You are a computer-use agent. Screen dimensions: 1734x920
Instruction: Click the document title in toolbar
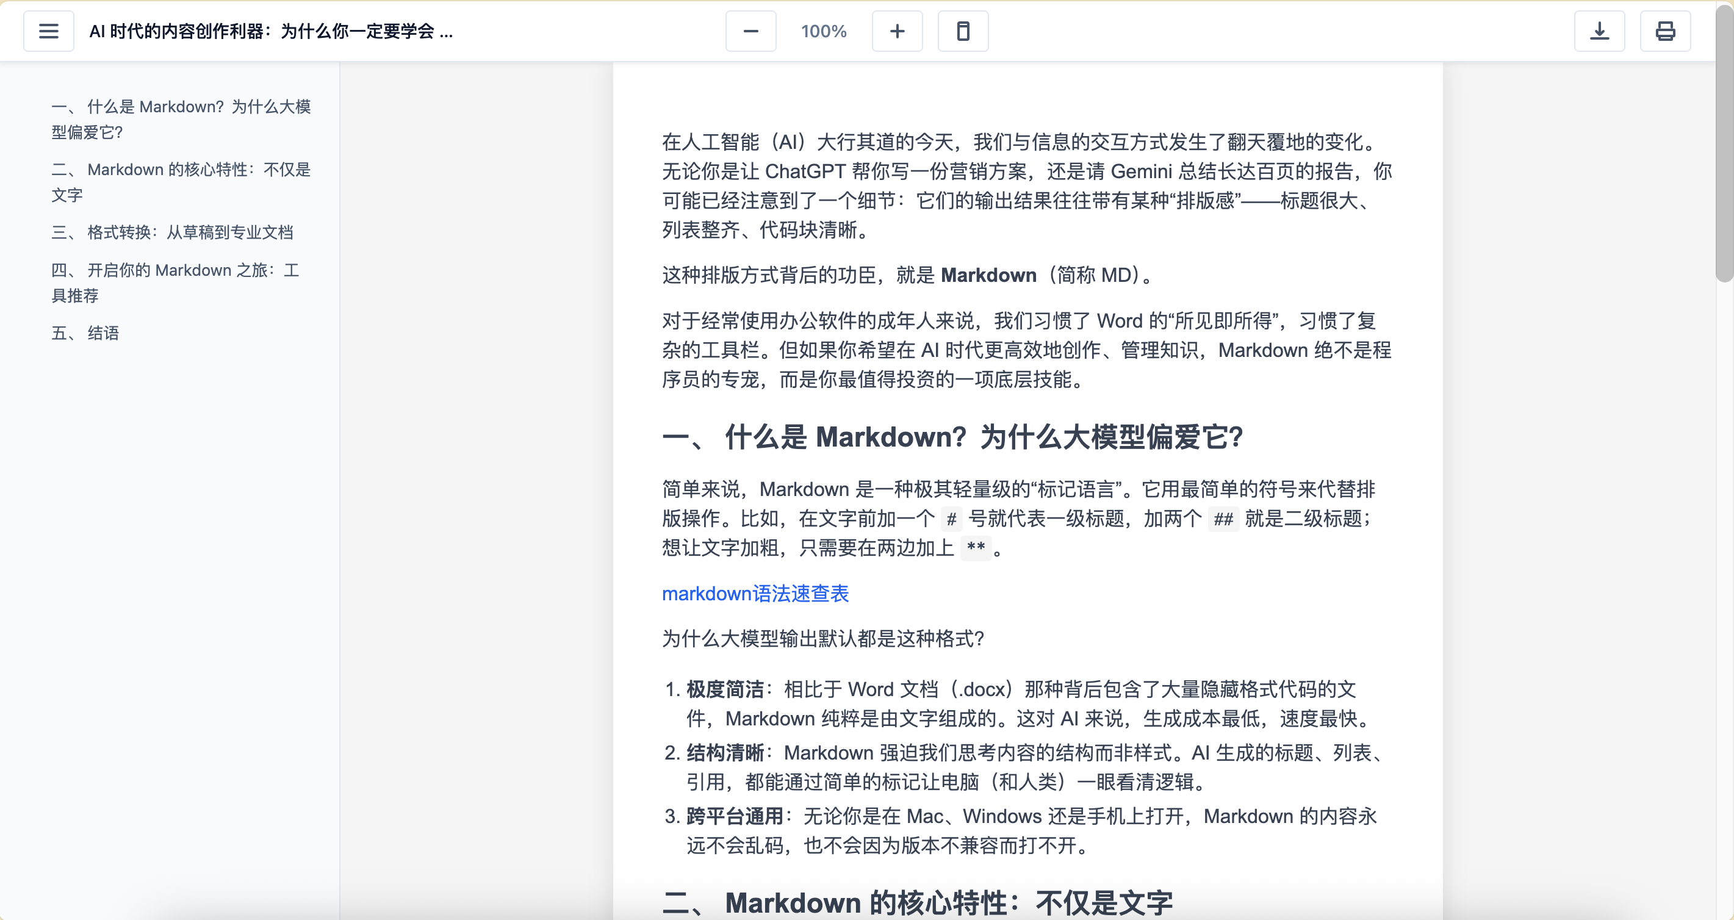pos(271,31)
